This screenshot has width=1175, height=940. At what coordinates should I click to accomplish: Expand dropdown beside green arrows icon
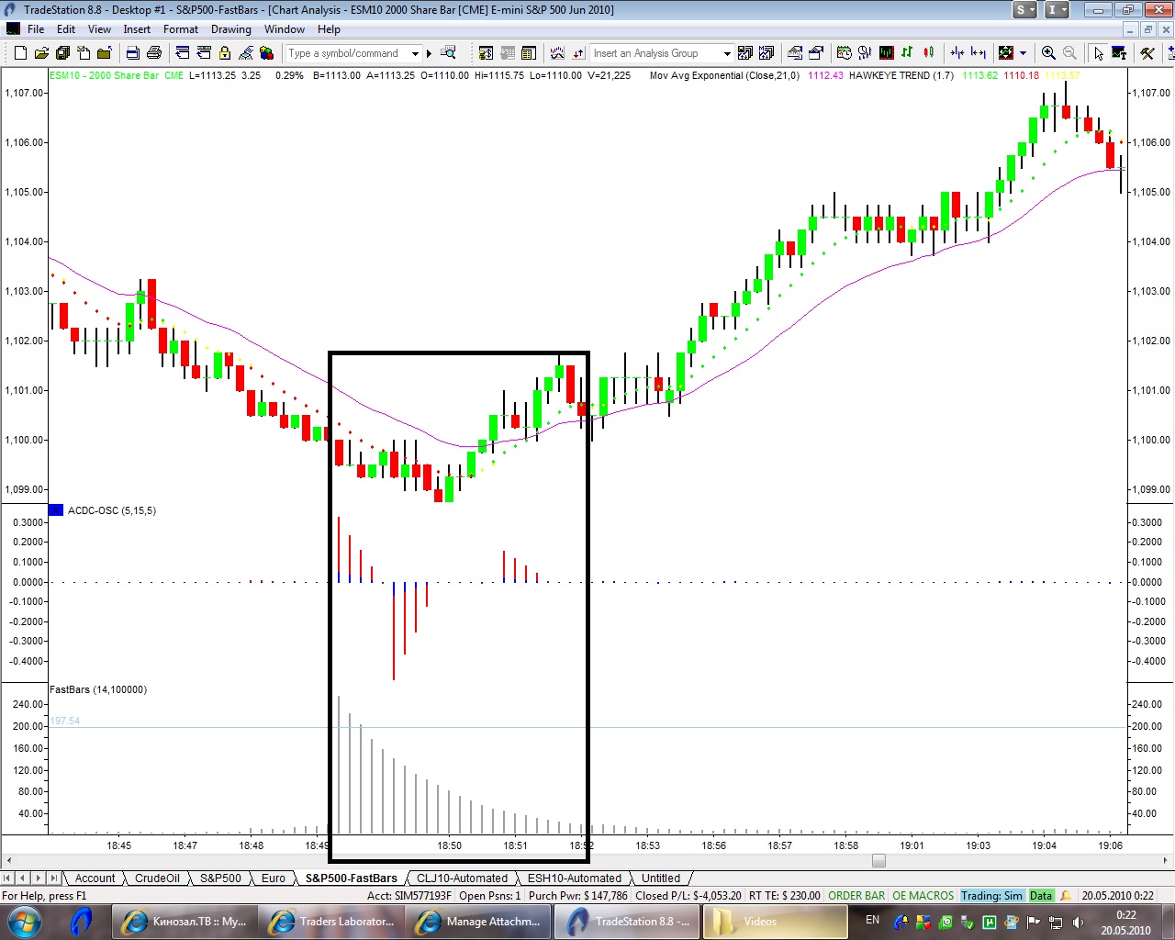(x=1023, y=52)
